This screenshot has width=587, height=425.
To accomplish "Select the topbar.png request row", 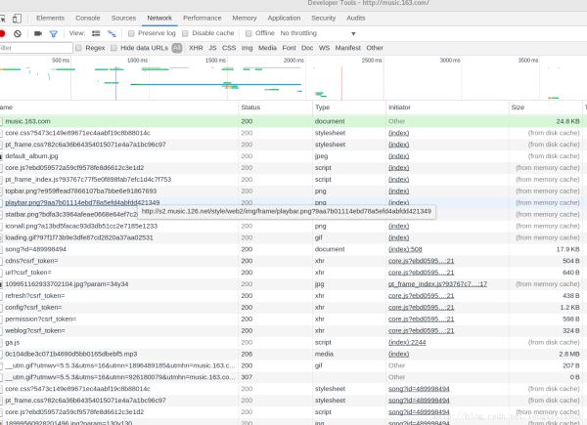I will (292, 191).
